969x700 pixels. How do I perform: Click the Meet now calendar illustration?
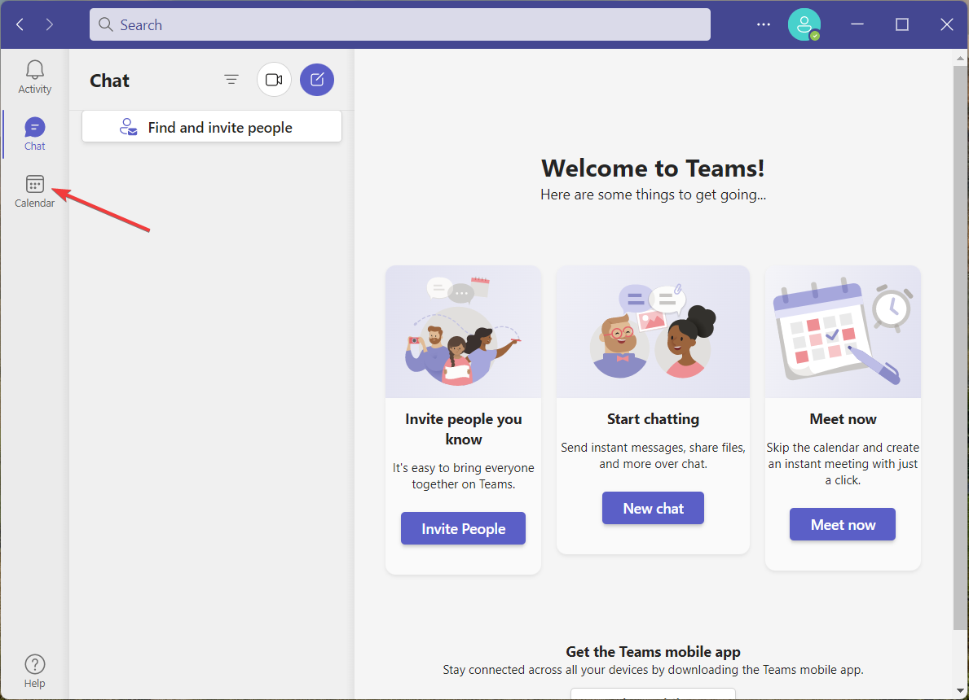(x=843, y=332)
